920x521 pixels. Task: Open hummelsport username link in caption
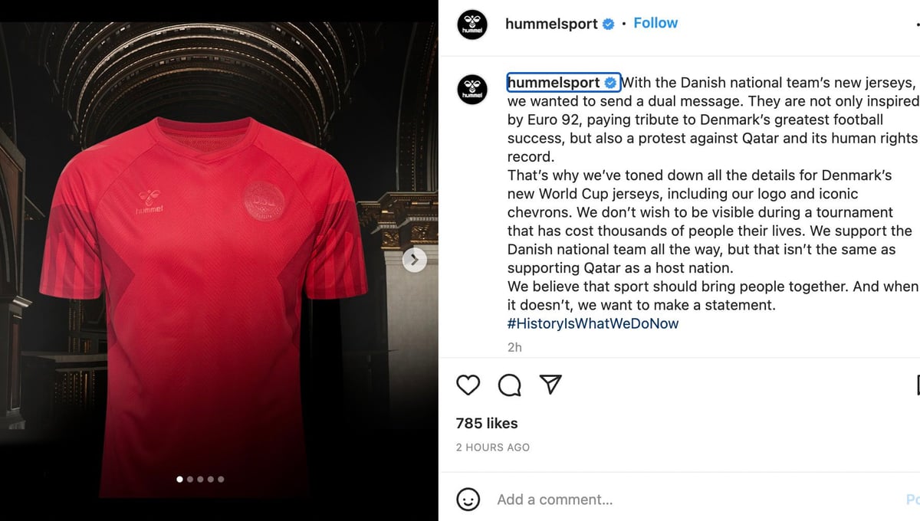point(554,83)
